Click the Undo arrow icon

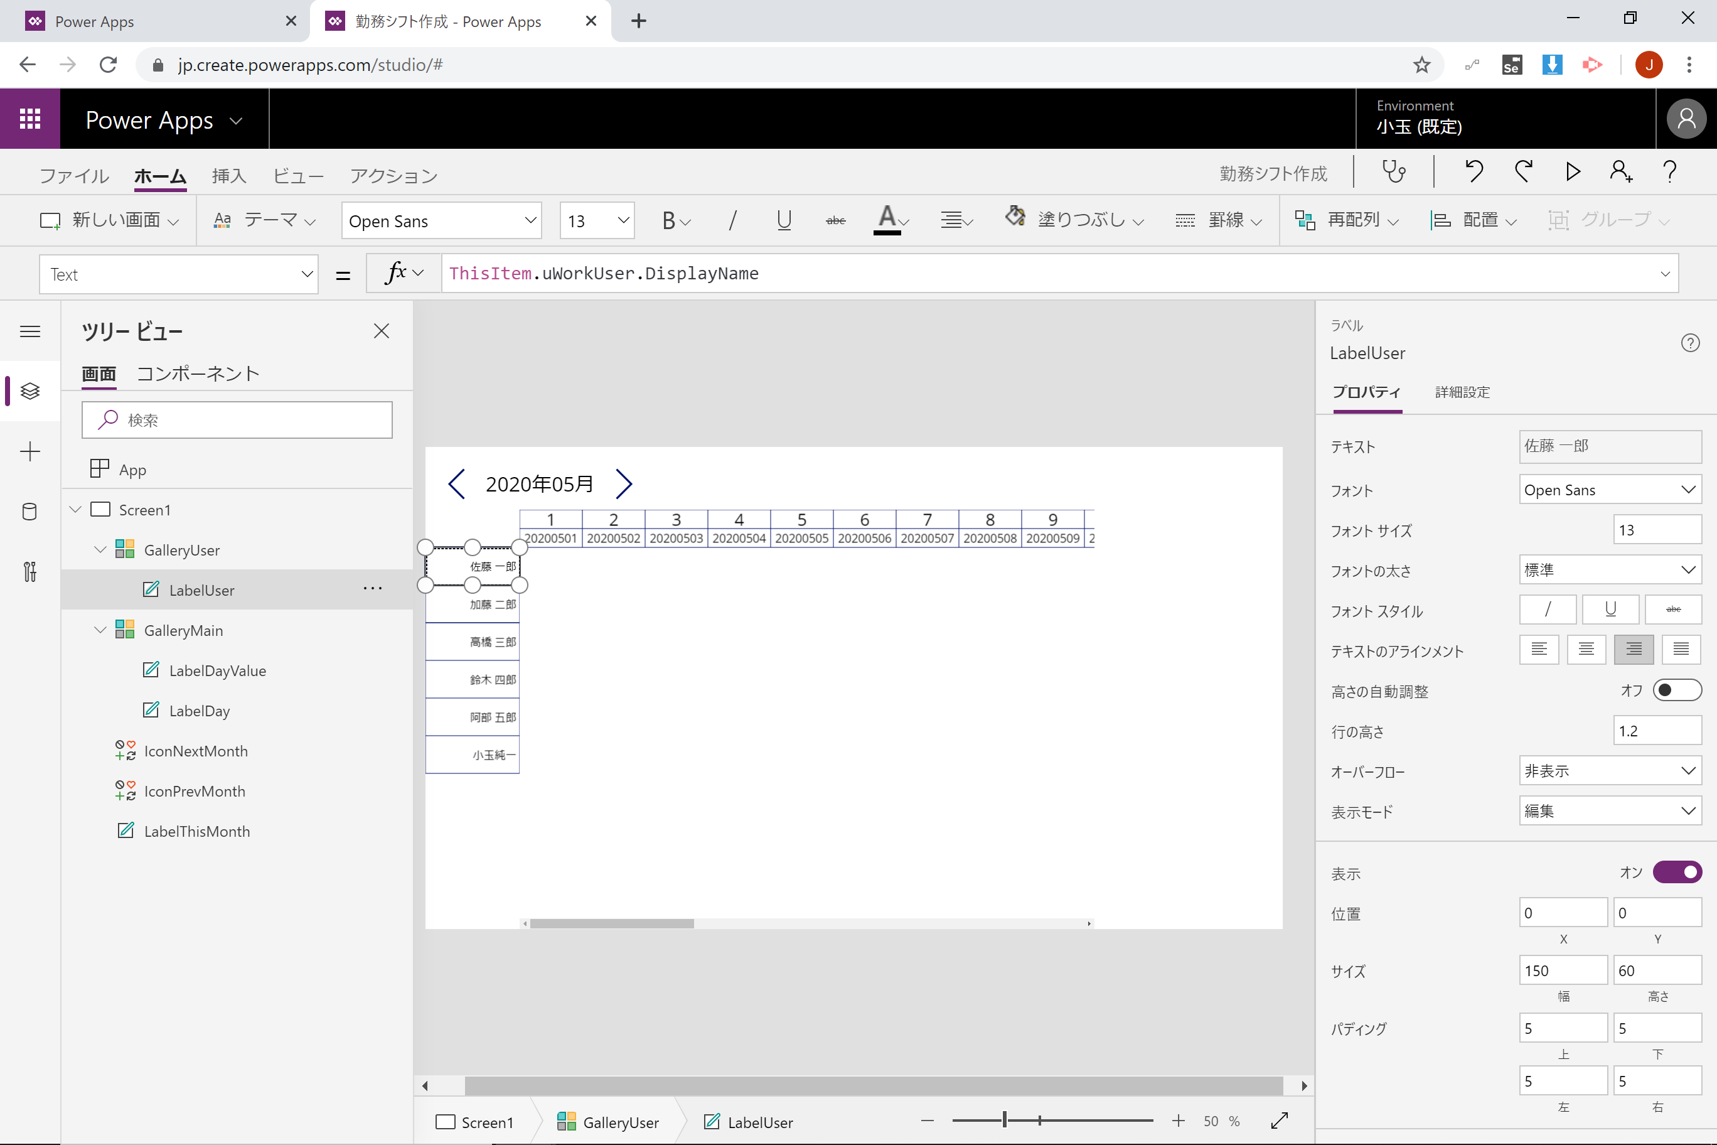point(1474,173)
